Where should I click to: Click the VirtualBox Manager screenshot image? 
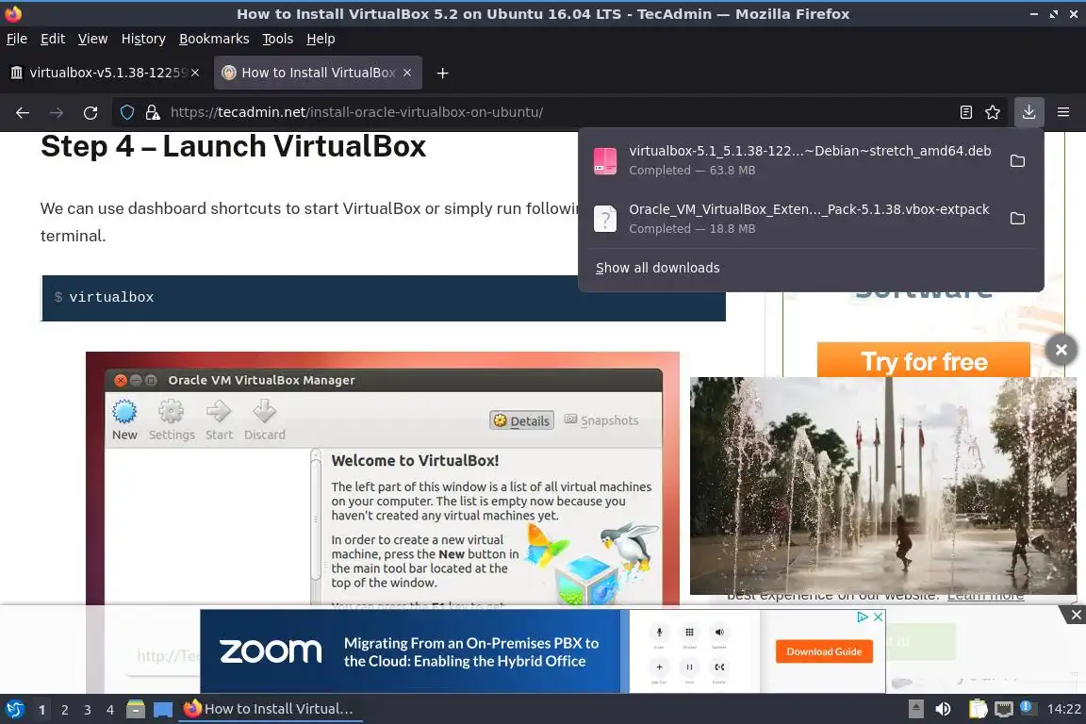point(383,480)
